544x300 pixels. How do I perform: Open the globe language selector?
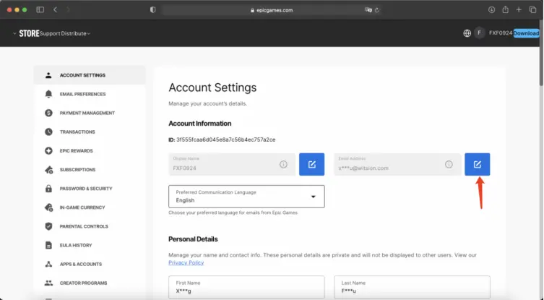(x=467, y=33)
